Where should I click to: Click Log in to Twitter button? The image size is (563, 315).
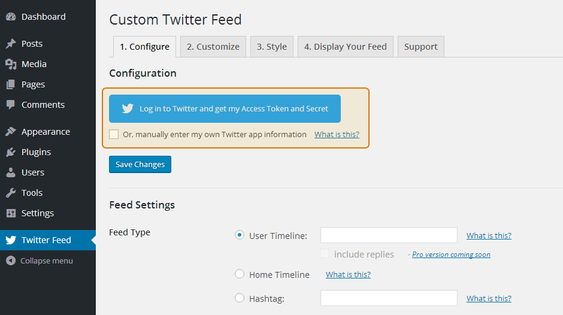(x=225, y=109)
